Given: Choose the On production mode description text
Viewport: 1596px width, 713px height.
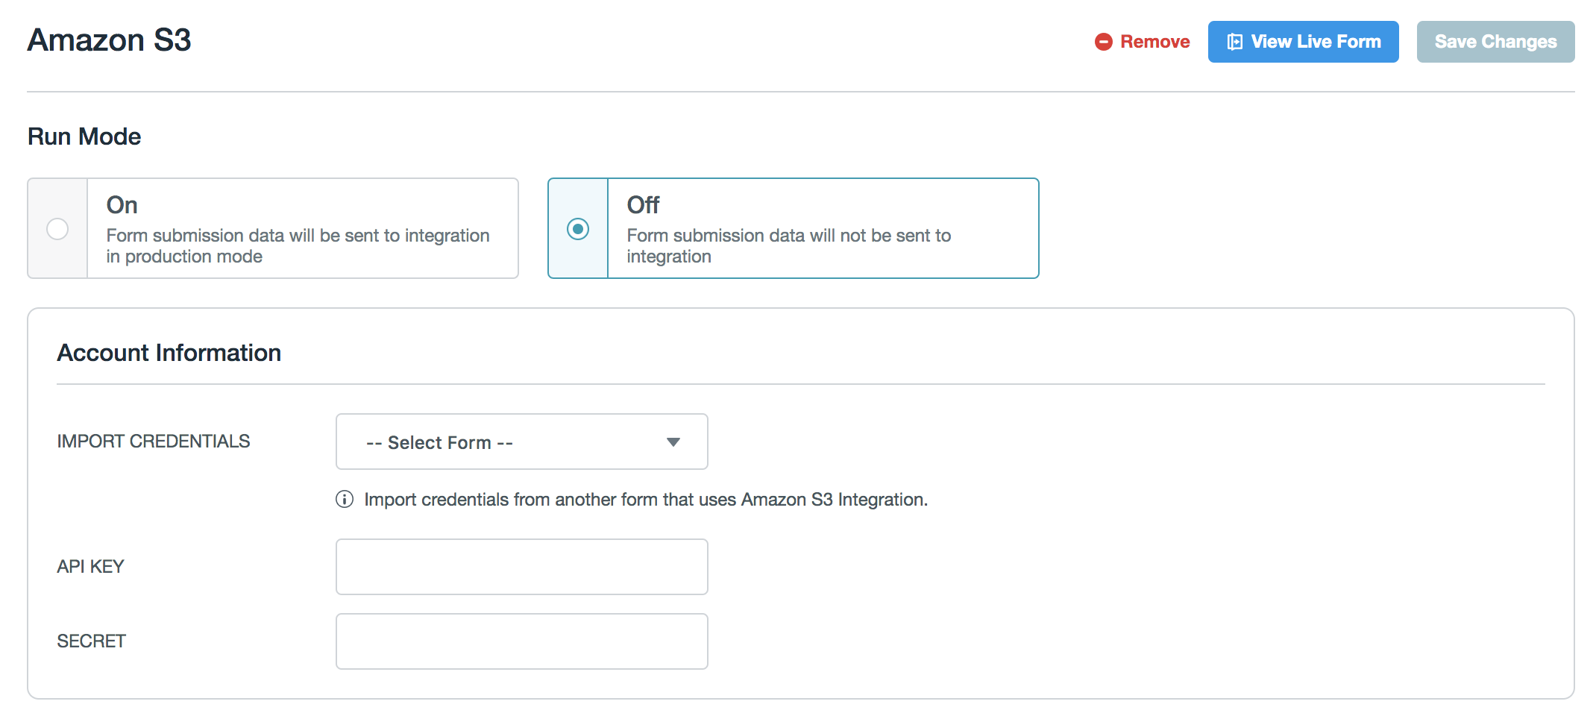Looking at the screenshot, I should point(297,245).
